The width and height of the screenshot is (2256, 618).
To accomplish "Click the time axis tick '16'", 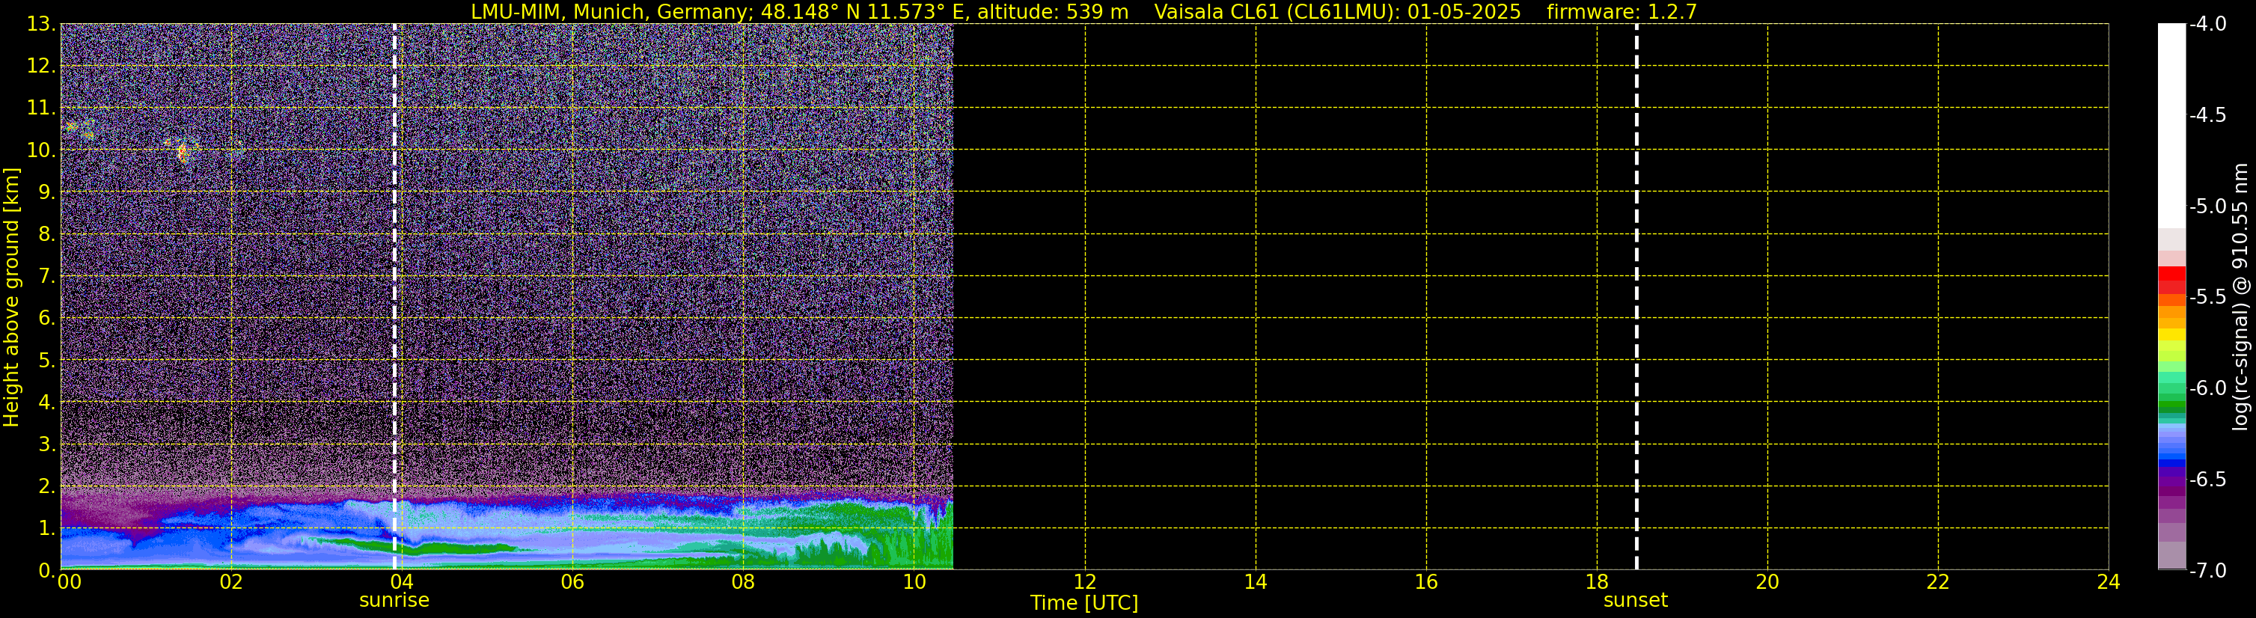I will pos(1427,582).
